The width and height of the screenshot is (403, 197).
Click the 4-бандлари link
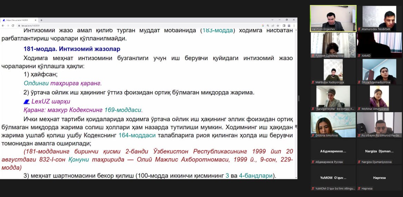pyautogui.click(x=256, y=176)
